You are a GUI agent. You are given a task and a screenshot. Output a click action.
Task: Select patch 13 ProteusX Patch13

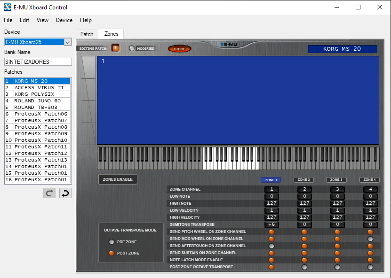(37, 160)
